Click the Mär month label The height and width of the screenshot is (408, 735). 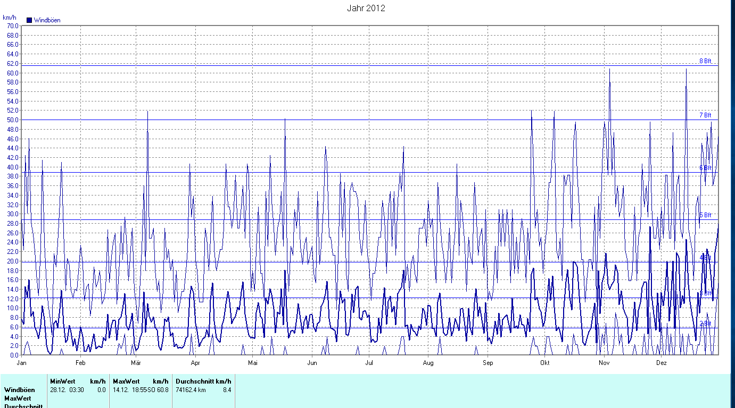(136, 363)
